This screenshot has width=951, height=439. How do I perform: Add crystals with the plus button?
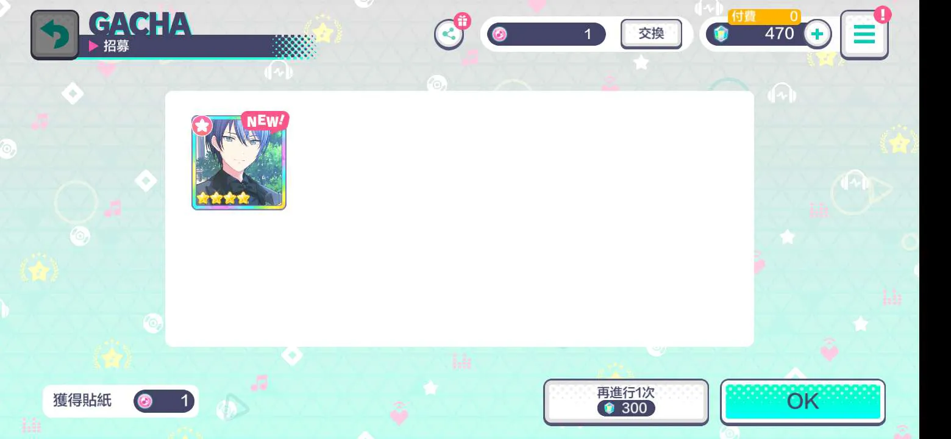(817, 34)
